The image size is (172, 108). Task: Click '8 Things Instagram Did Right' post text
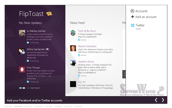click(x=90, y=35)
